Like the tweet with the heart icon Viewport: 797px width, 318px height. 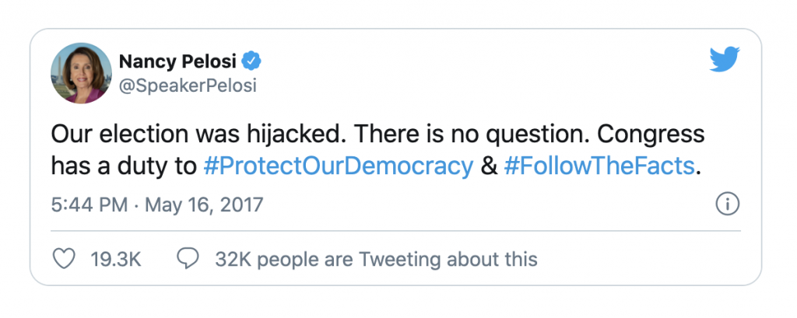click(63, 258)
